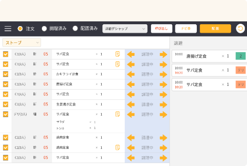Open note icon on first サバ定食 row
The image size is (247, 166).
tap(117, 54)
